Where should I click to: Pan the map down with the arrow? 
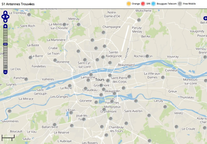[5, 20]
